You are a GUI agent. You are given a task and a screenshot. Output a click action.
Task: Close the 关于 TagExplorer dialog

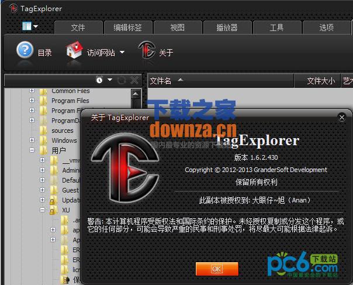click(342, 117)
